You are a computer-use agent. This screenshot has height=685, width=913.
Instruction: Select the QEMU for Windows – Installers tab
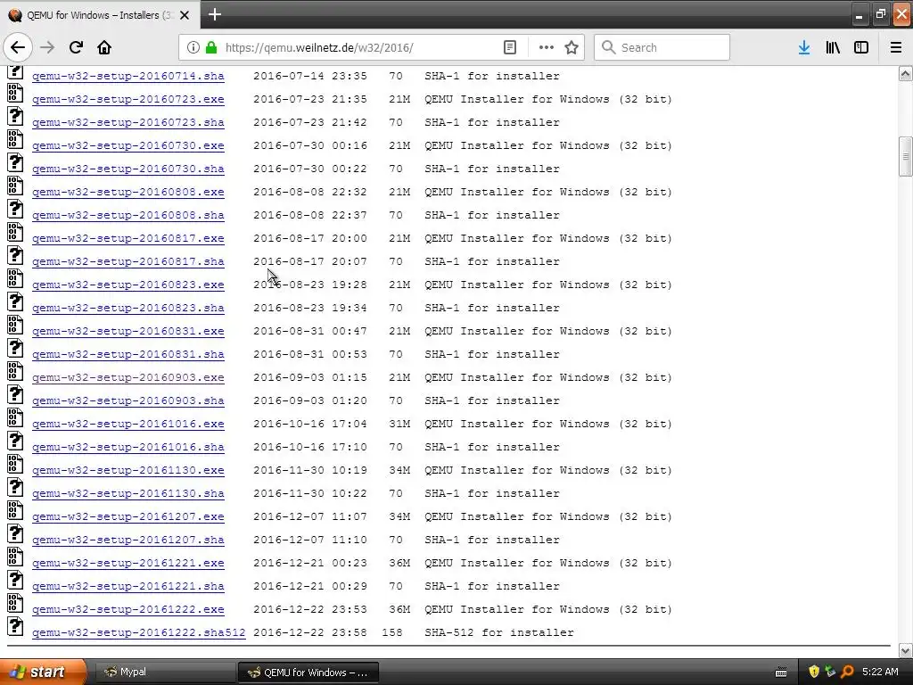(100, 15)
